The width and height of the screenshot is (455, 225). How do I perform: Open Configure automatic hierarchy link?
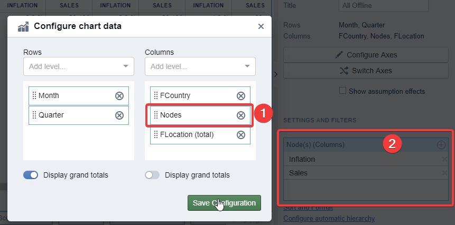click(x=329, y=218)
